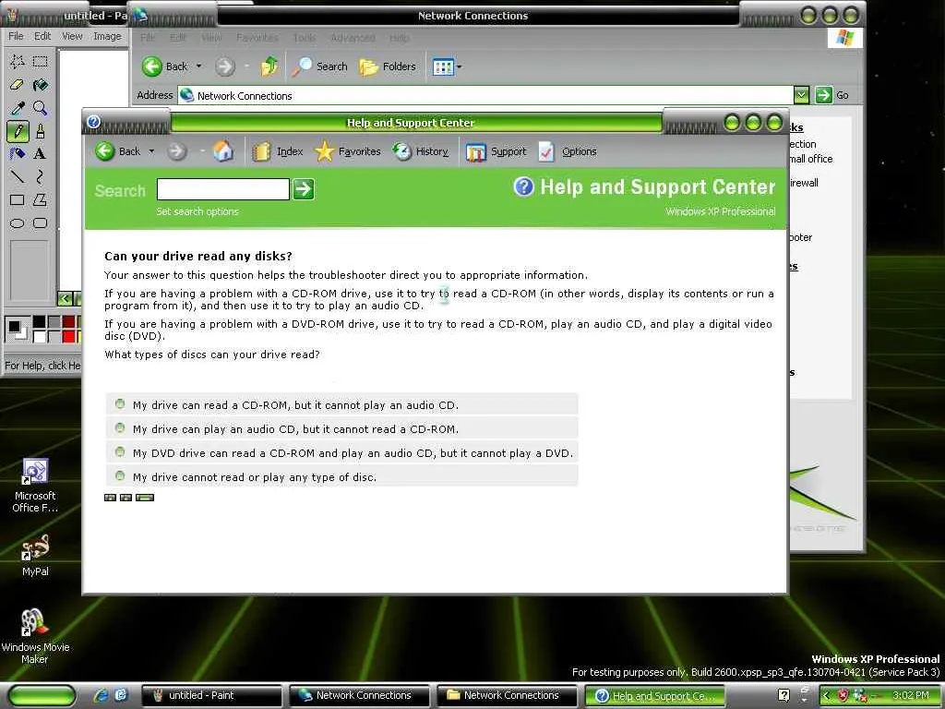The height and width of the screenshot is (709, 945).
Task: Choose the Airbrush tool in Paint
Action: [17, 153]
